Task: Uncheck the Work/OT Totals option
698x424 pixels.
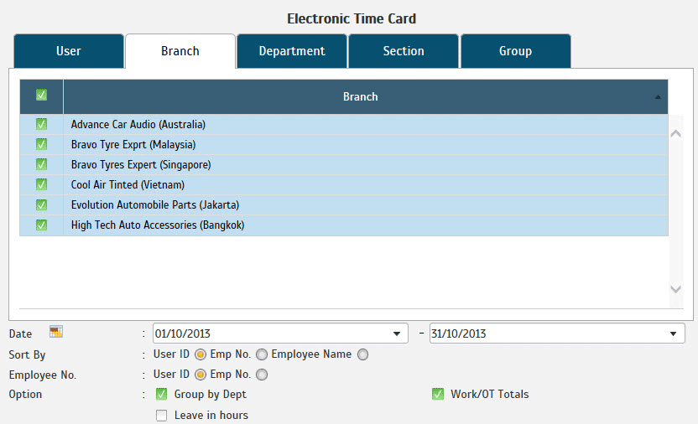Action: point(437,394)
